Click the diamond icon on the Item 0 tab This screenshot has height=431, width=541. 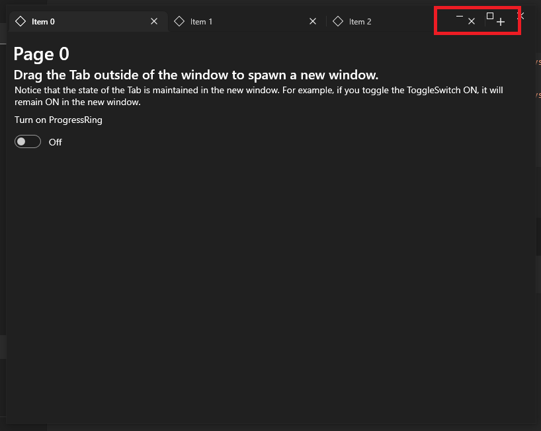point(21,21)
